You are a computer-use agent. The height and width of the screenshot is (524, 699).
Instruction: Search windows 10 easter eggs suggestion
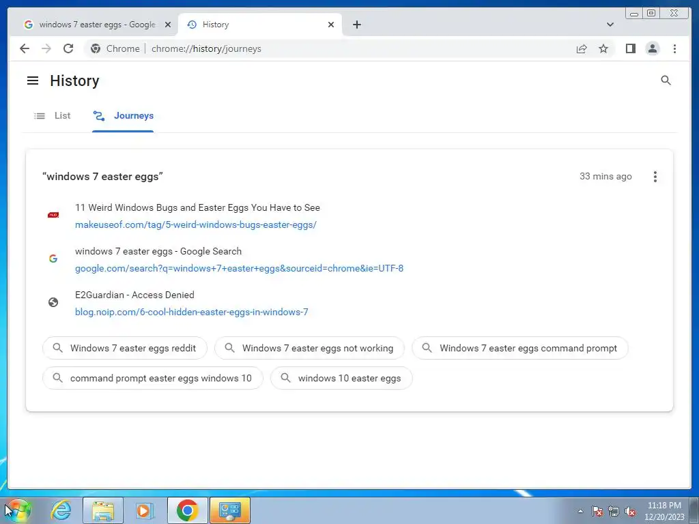(341, 378)
